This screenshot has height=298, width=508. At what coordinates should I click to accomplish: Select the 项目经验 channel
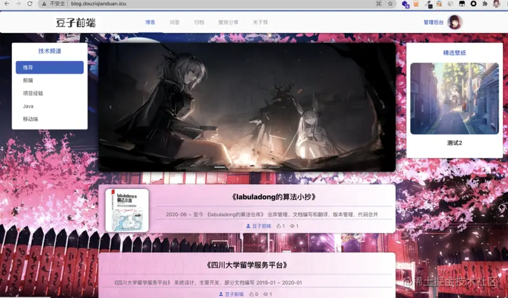(x=50, y=93)
